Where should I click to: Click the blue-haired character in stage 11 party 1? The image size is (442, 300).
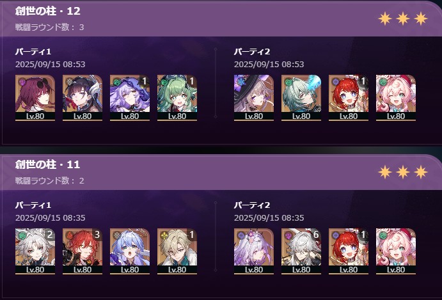point(130,251)
